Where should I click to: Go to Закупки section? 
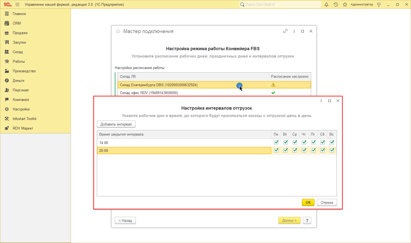pos(35,42)
